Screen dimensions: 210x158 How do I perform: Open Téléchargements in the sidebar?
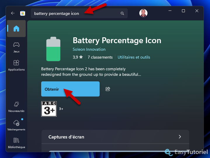coord(16,125)
